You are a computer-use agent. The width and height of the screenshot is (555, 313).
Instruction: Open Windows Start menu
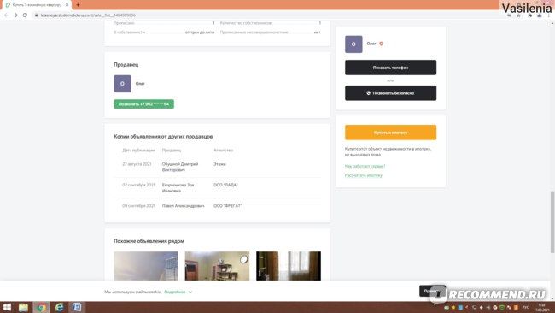(7, 307)
